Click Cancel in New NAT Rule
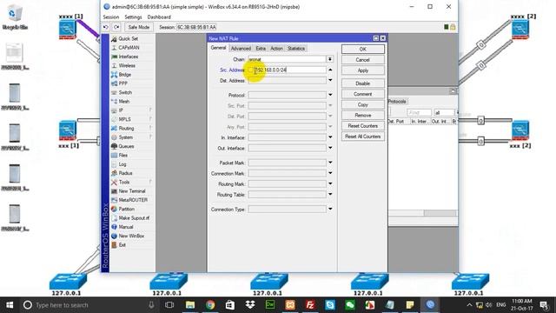 [363, 60]
